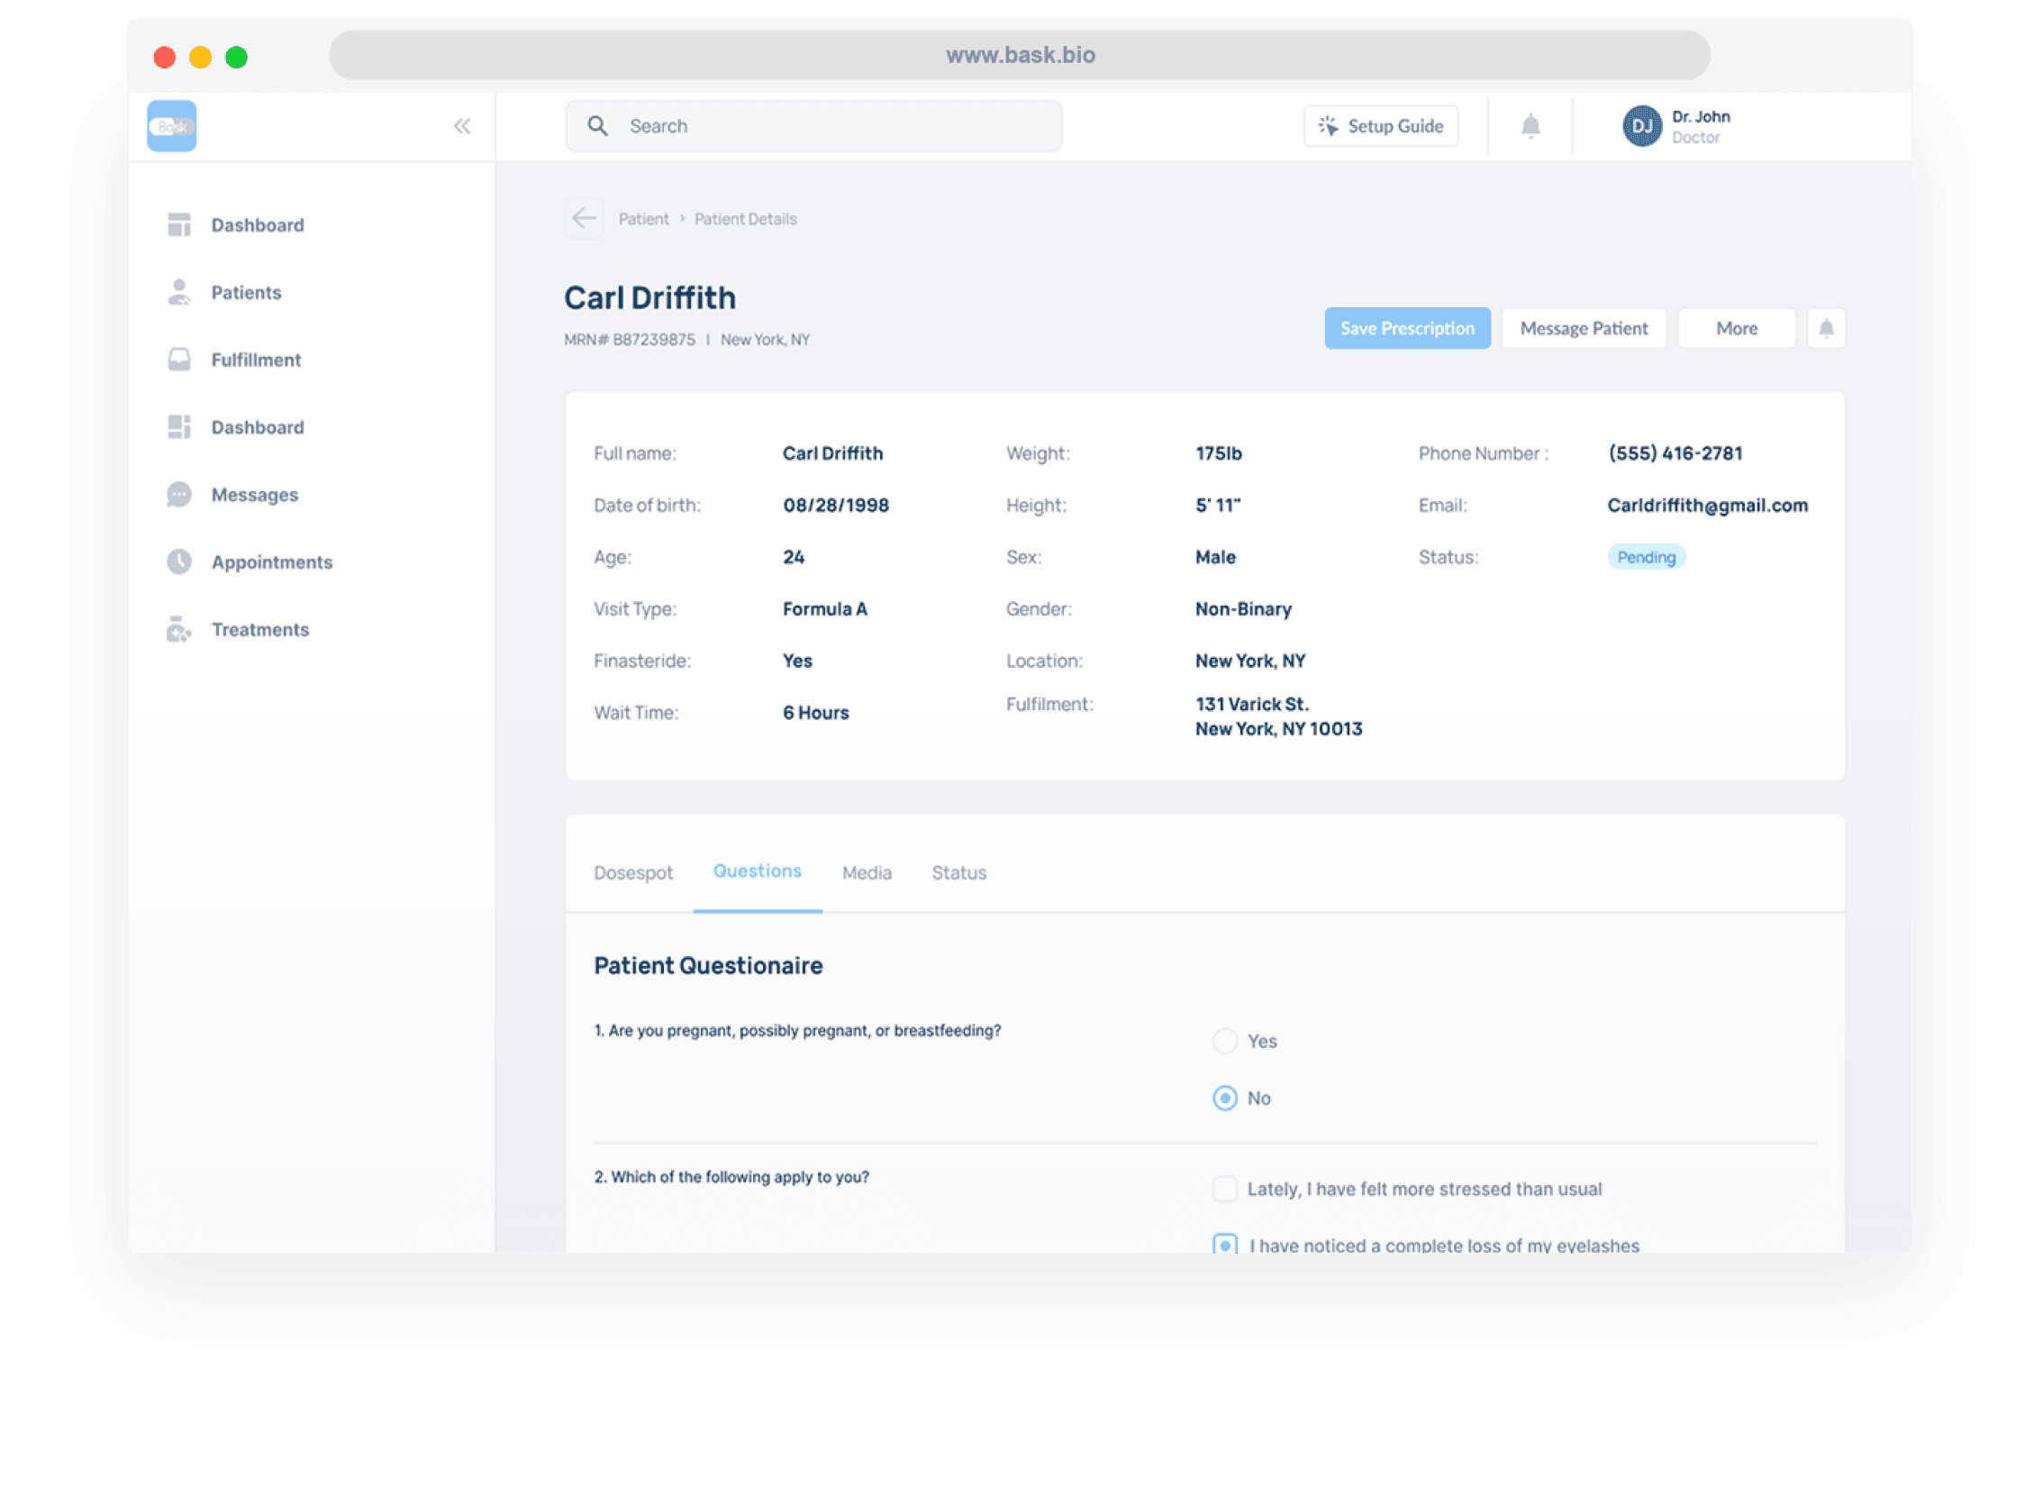
Task: Click the Bask logo icon
Action: 172,125
